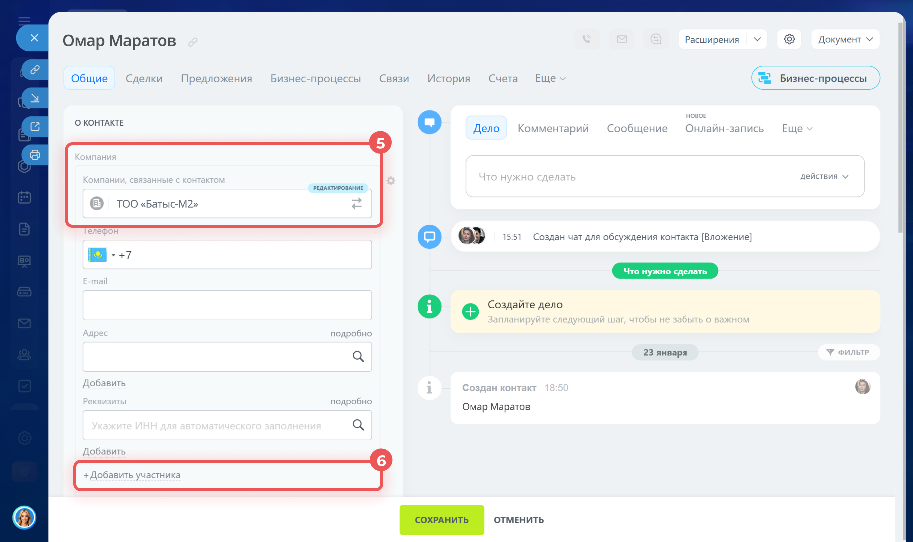Image resolution: width=913 pixels, height=542 pixels.
Task: Select the Комментарий tab
Action: (x=553, y=128)
